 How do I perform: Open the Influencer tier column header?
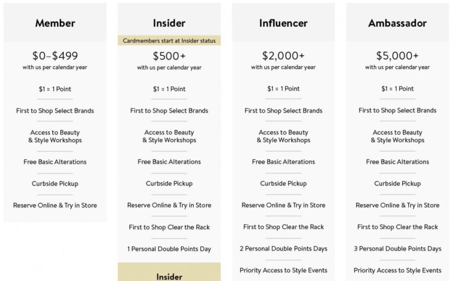click(283, 23)
